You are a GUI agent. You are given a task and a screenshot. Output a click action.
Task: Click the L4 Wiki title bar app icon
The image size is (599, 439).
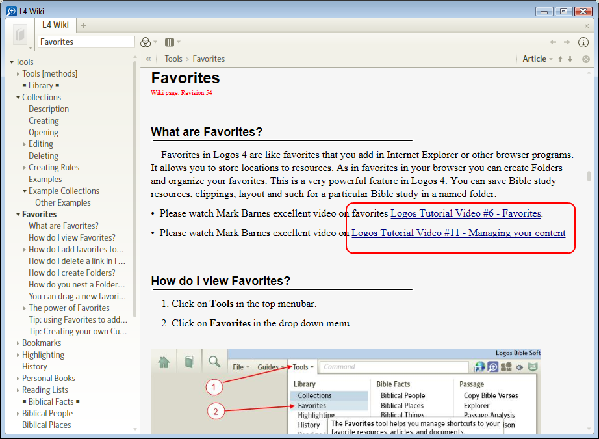point(12,10)
